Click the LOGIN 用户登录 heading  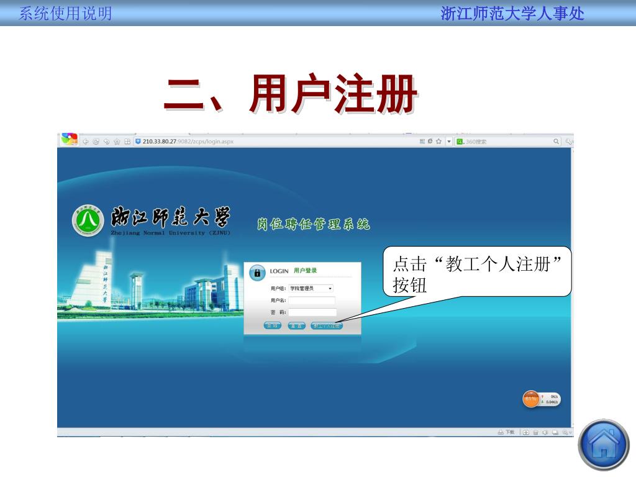click(x=293, y=271)
